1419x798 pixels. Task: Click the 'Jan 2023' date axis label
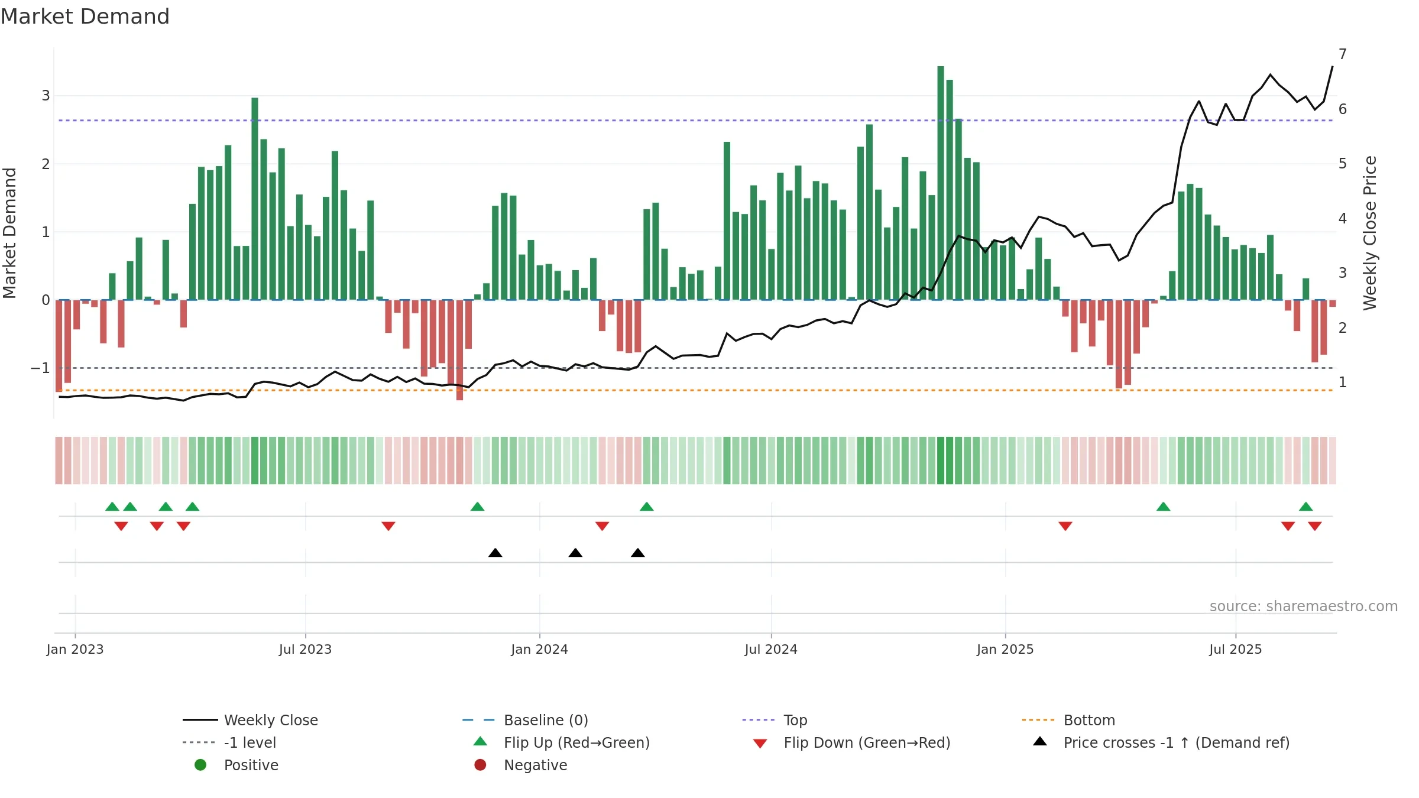[x=75, y=649]
